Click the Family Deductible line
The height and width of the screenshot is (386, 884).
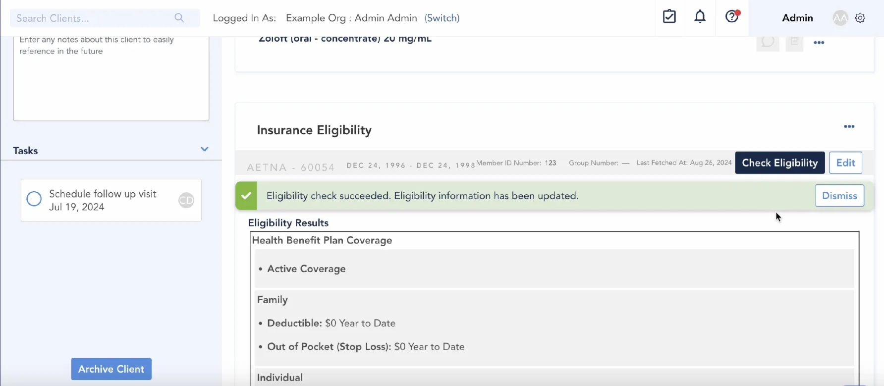331,323
